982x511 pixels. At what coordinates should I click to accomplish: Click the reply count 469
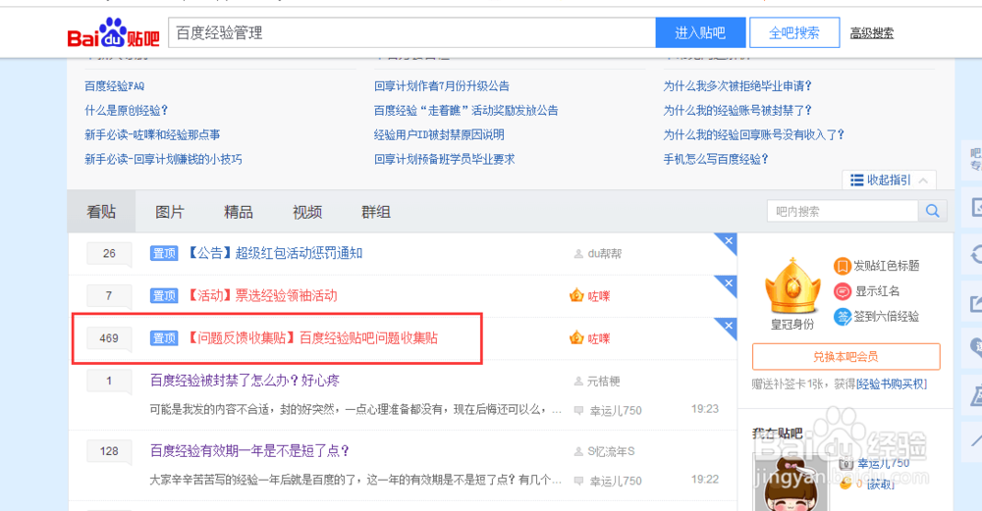click(109, 338)
